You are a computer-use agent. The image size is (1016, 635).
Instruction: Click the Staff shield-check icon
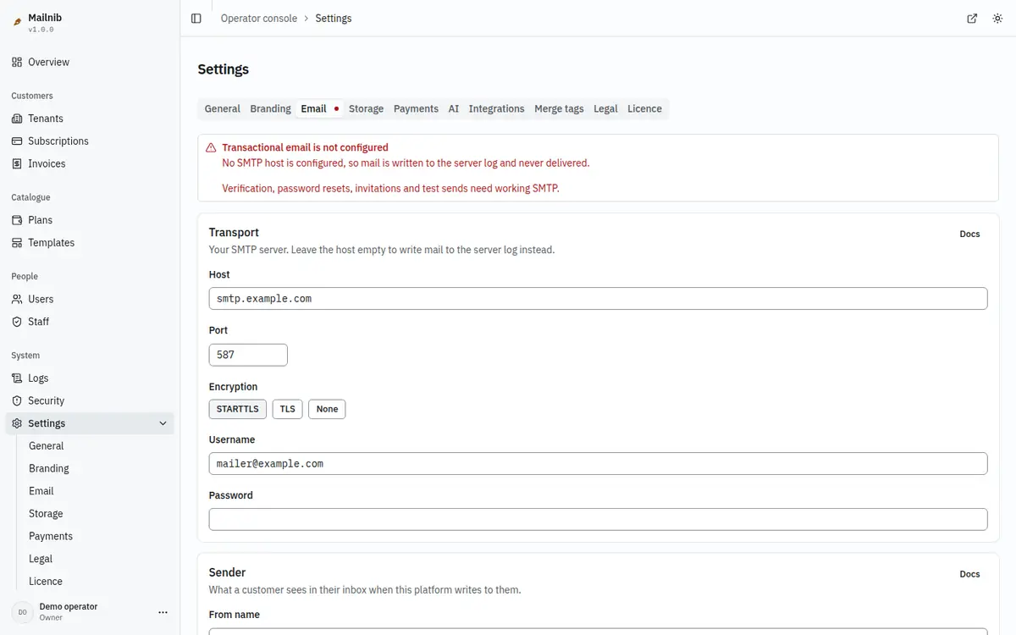point(17,322)
